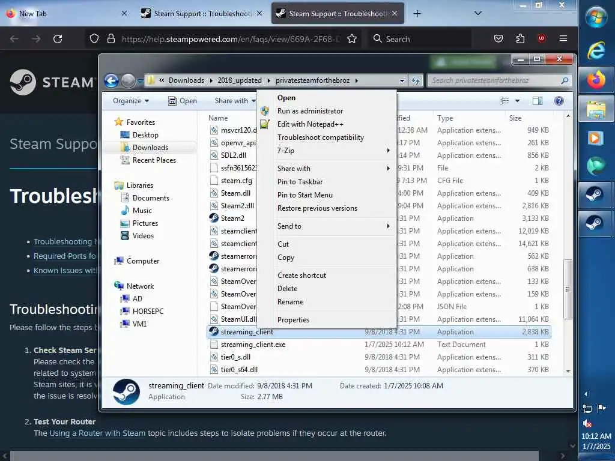Select the Steam2 application file
Screen dimensions: 615x461
pos(232,218)
